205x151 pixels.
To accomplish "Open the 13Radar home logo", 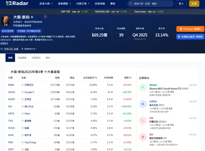I will pyautogui.click(x=17, y=3).
